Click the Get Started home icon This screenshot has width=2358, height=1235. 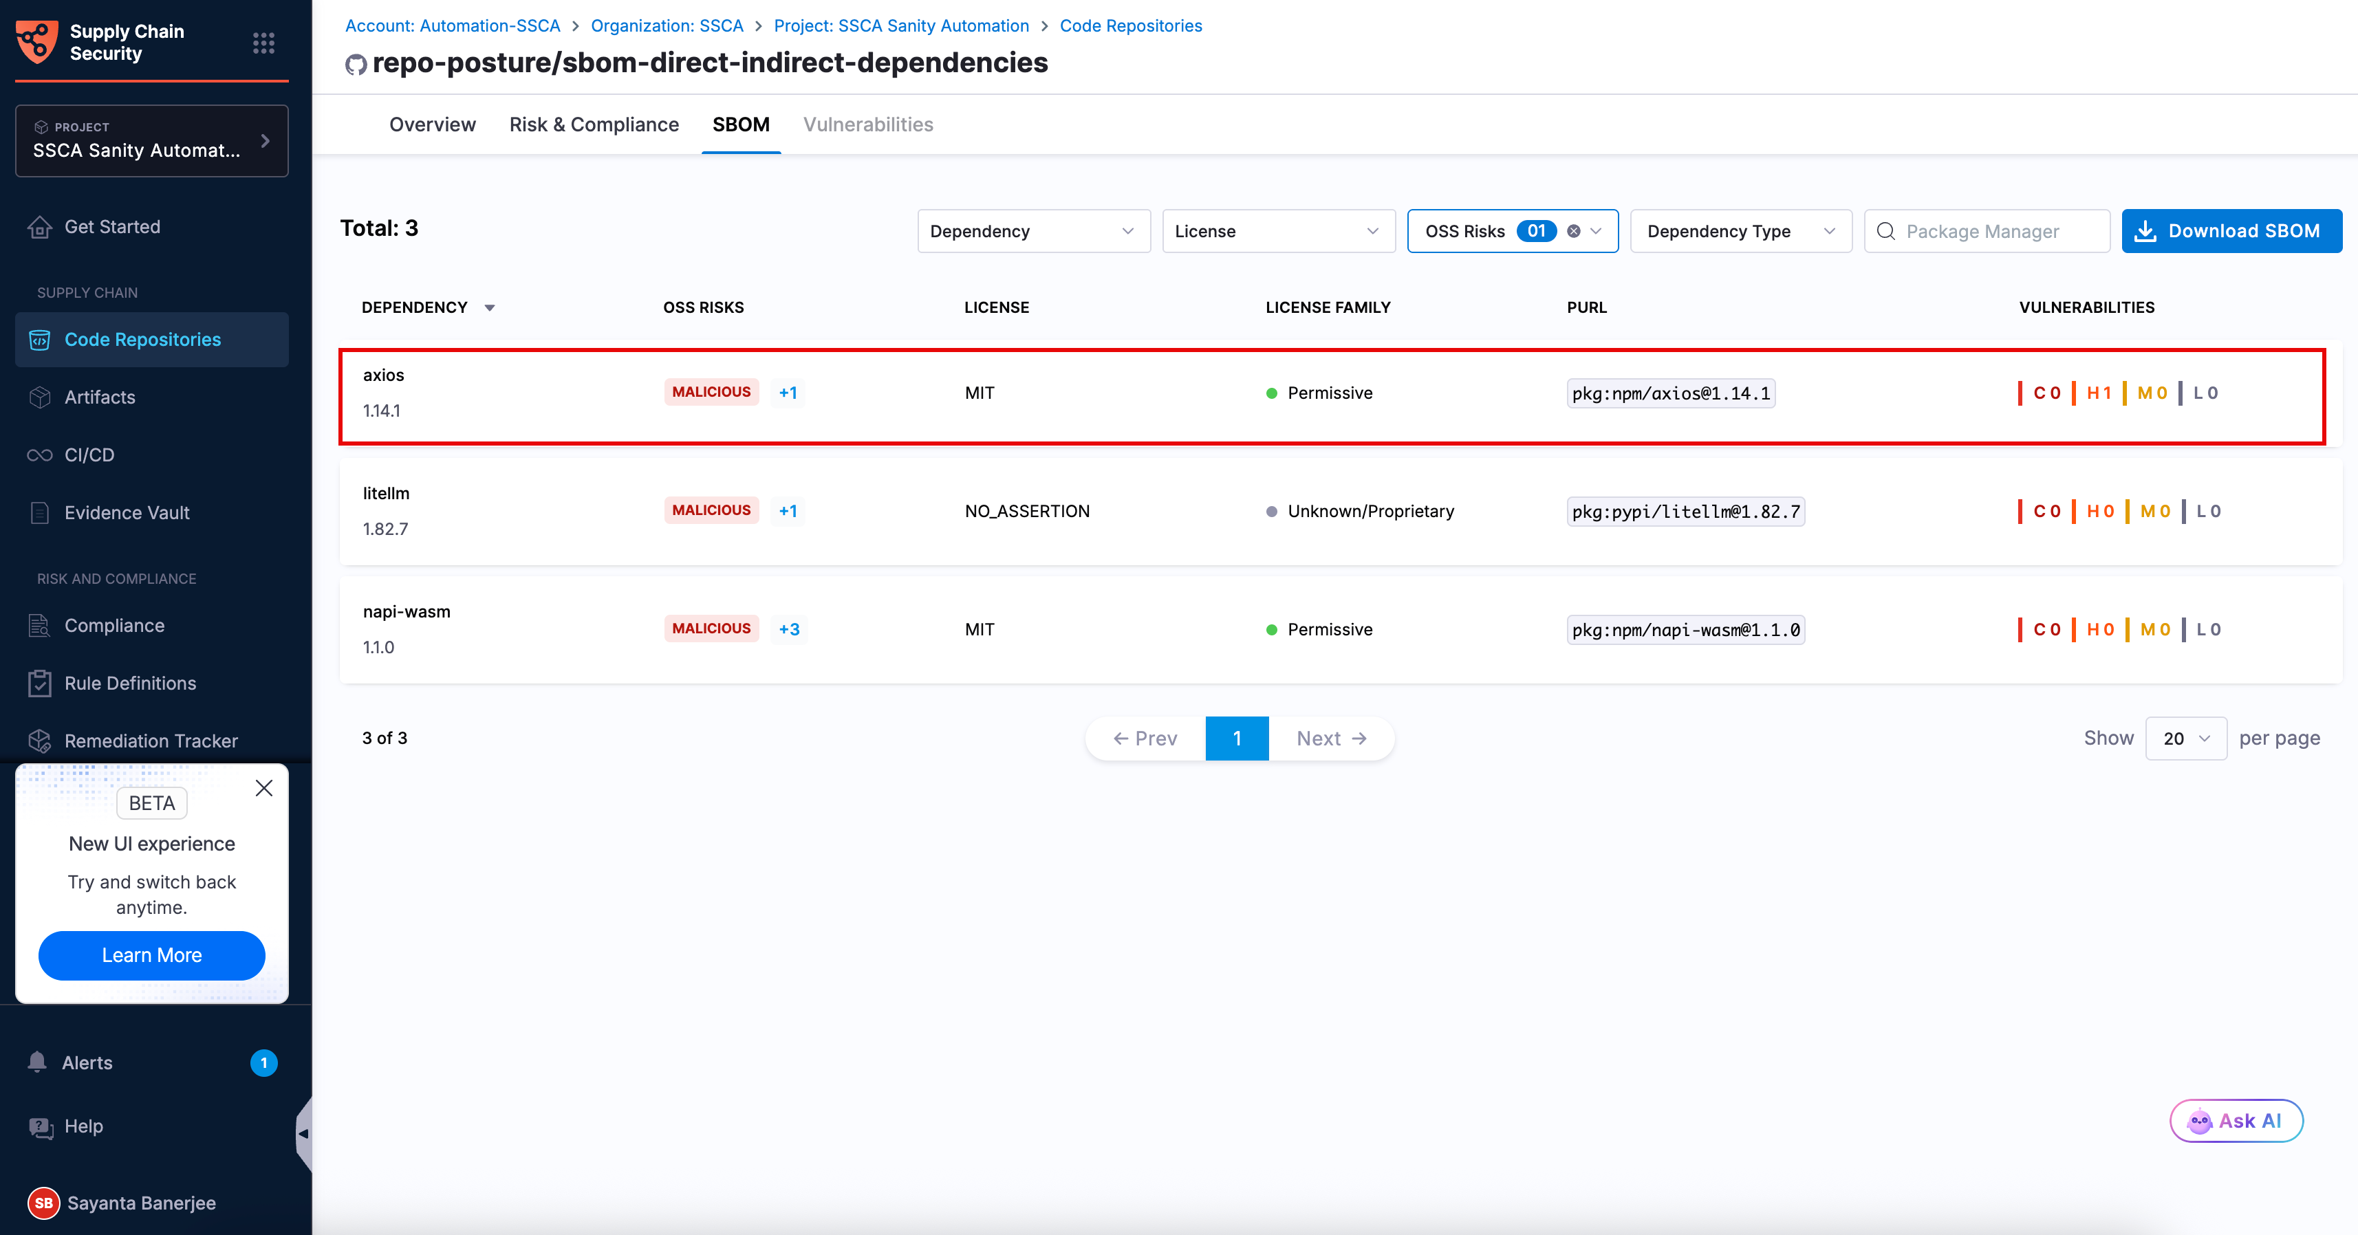click(x=39, y=227)
